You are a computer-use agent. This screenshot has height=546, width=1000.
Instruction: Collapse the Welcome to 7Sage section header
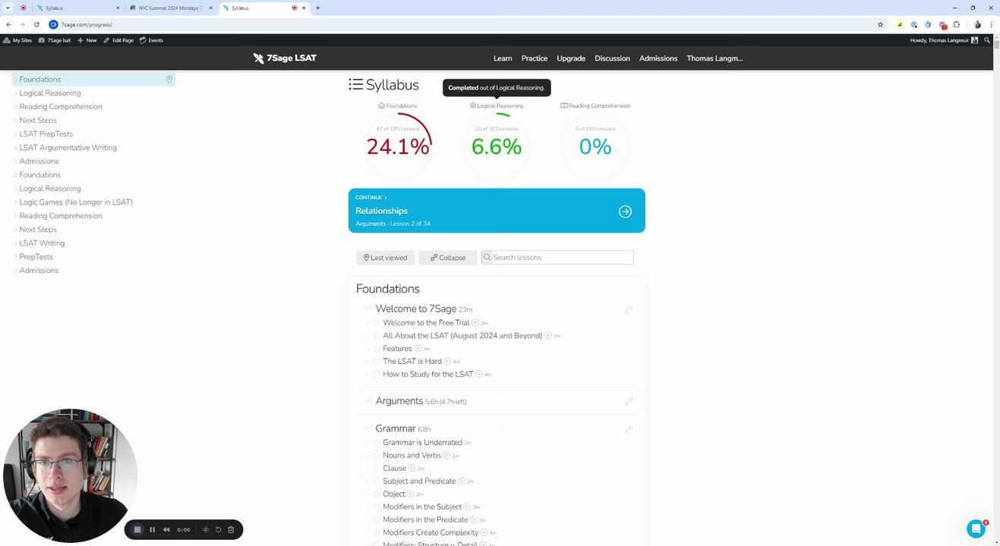point(416,309)
